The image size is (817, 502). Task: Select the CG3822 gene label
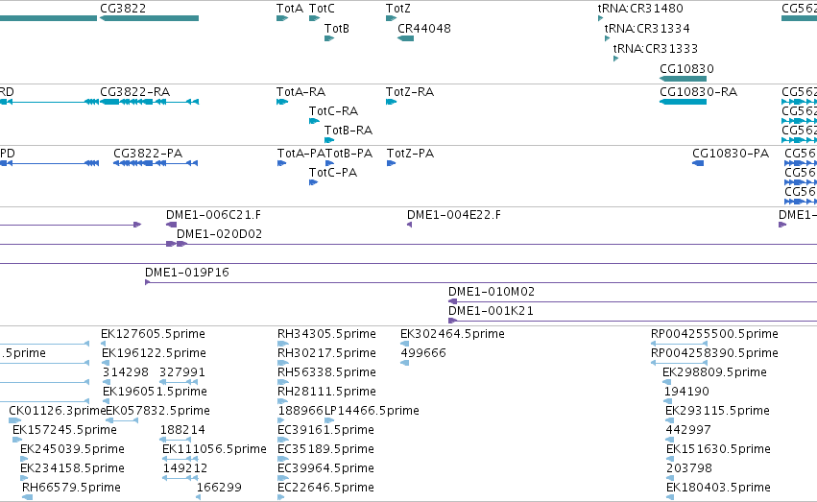123,9
